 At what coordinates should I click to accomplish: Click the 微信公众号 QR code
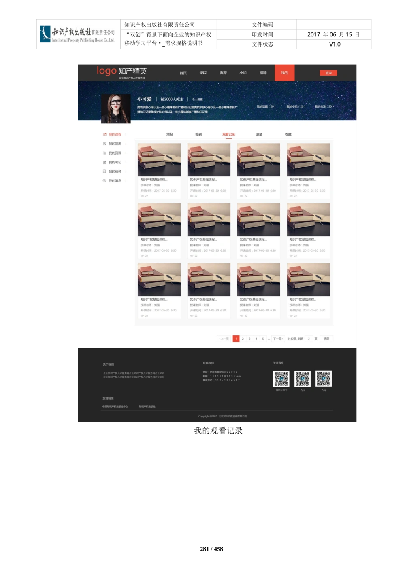281,379
